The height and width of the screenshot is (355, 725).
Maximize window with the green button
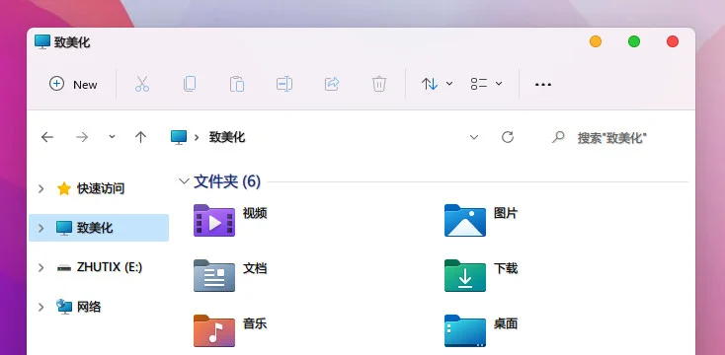tap(634, 41)
